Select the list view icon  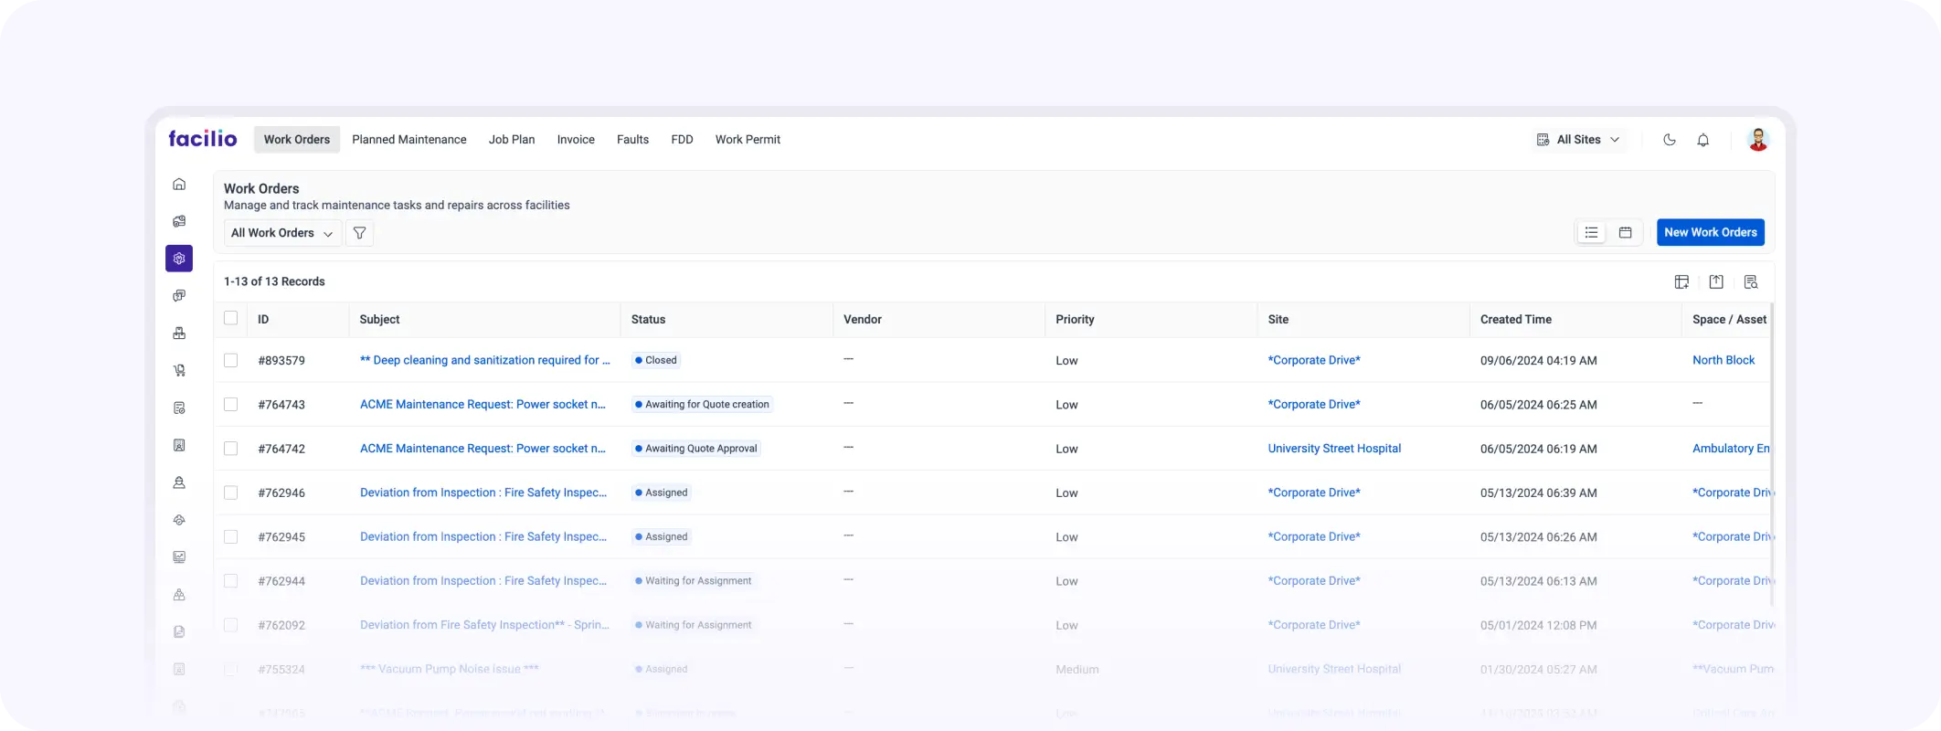(1591, 233)
